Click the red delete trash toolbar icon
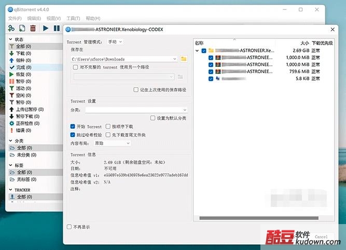This screenshot has width=346, height=250. pyautogui.click(x=33, y=28)
